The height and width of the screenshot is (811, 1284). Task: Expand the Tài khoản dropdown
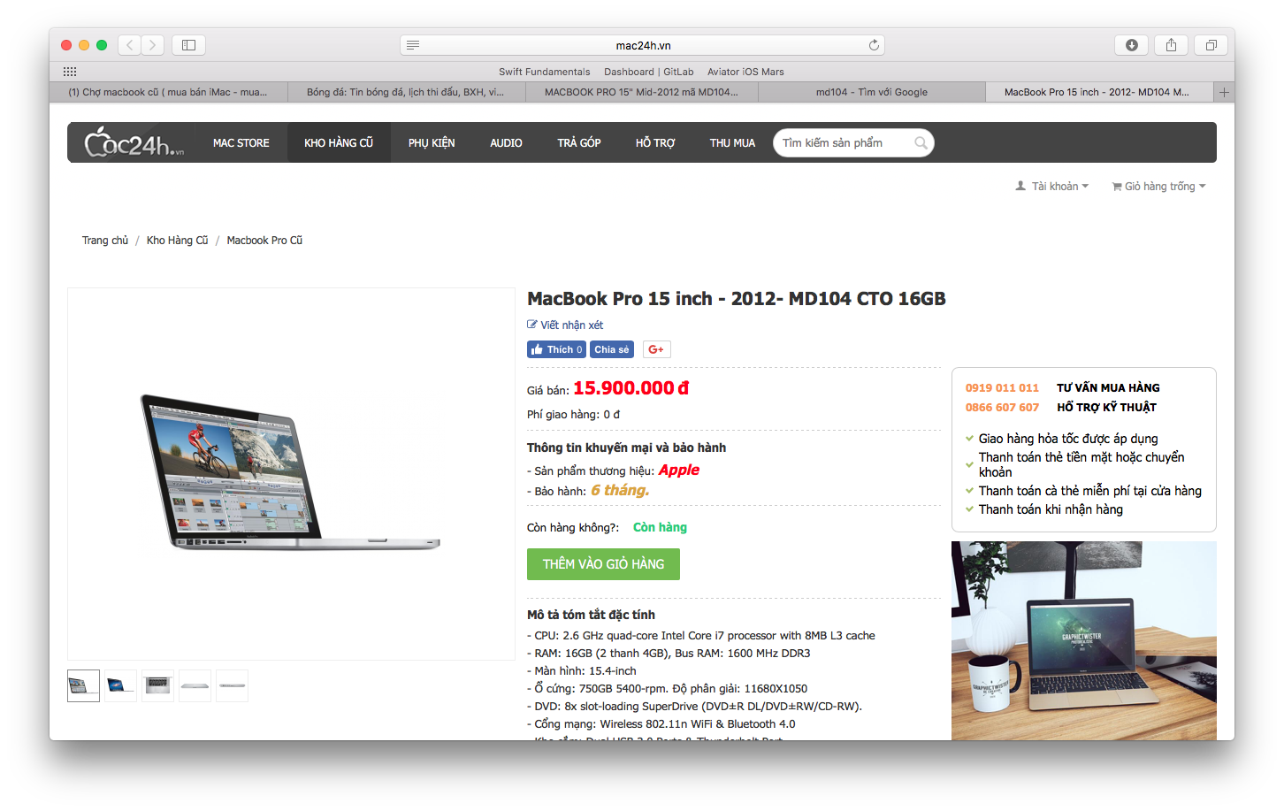coord(1052,186)
